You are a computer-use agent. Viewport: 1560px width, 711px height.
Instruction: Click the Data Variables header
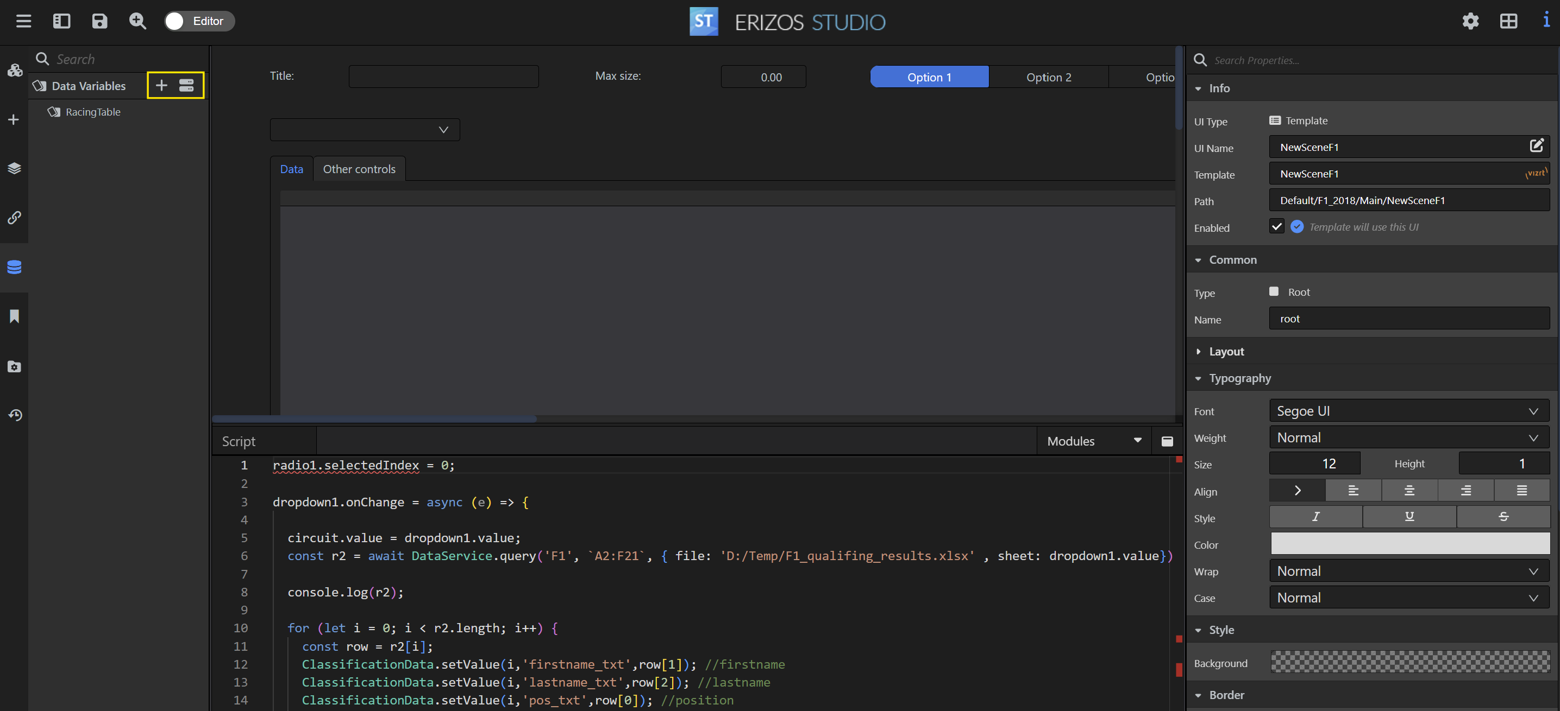(x=89, y=86)
